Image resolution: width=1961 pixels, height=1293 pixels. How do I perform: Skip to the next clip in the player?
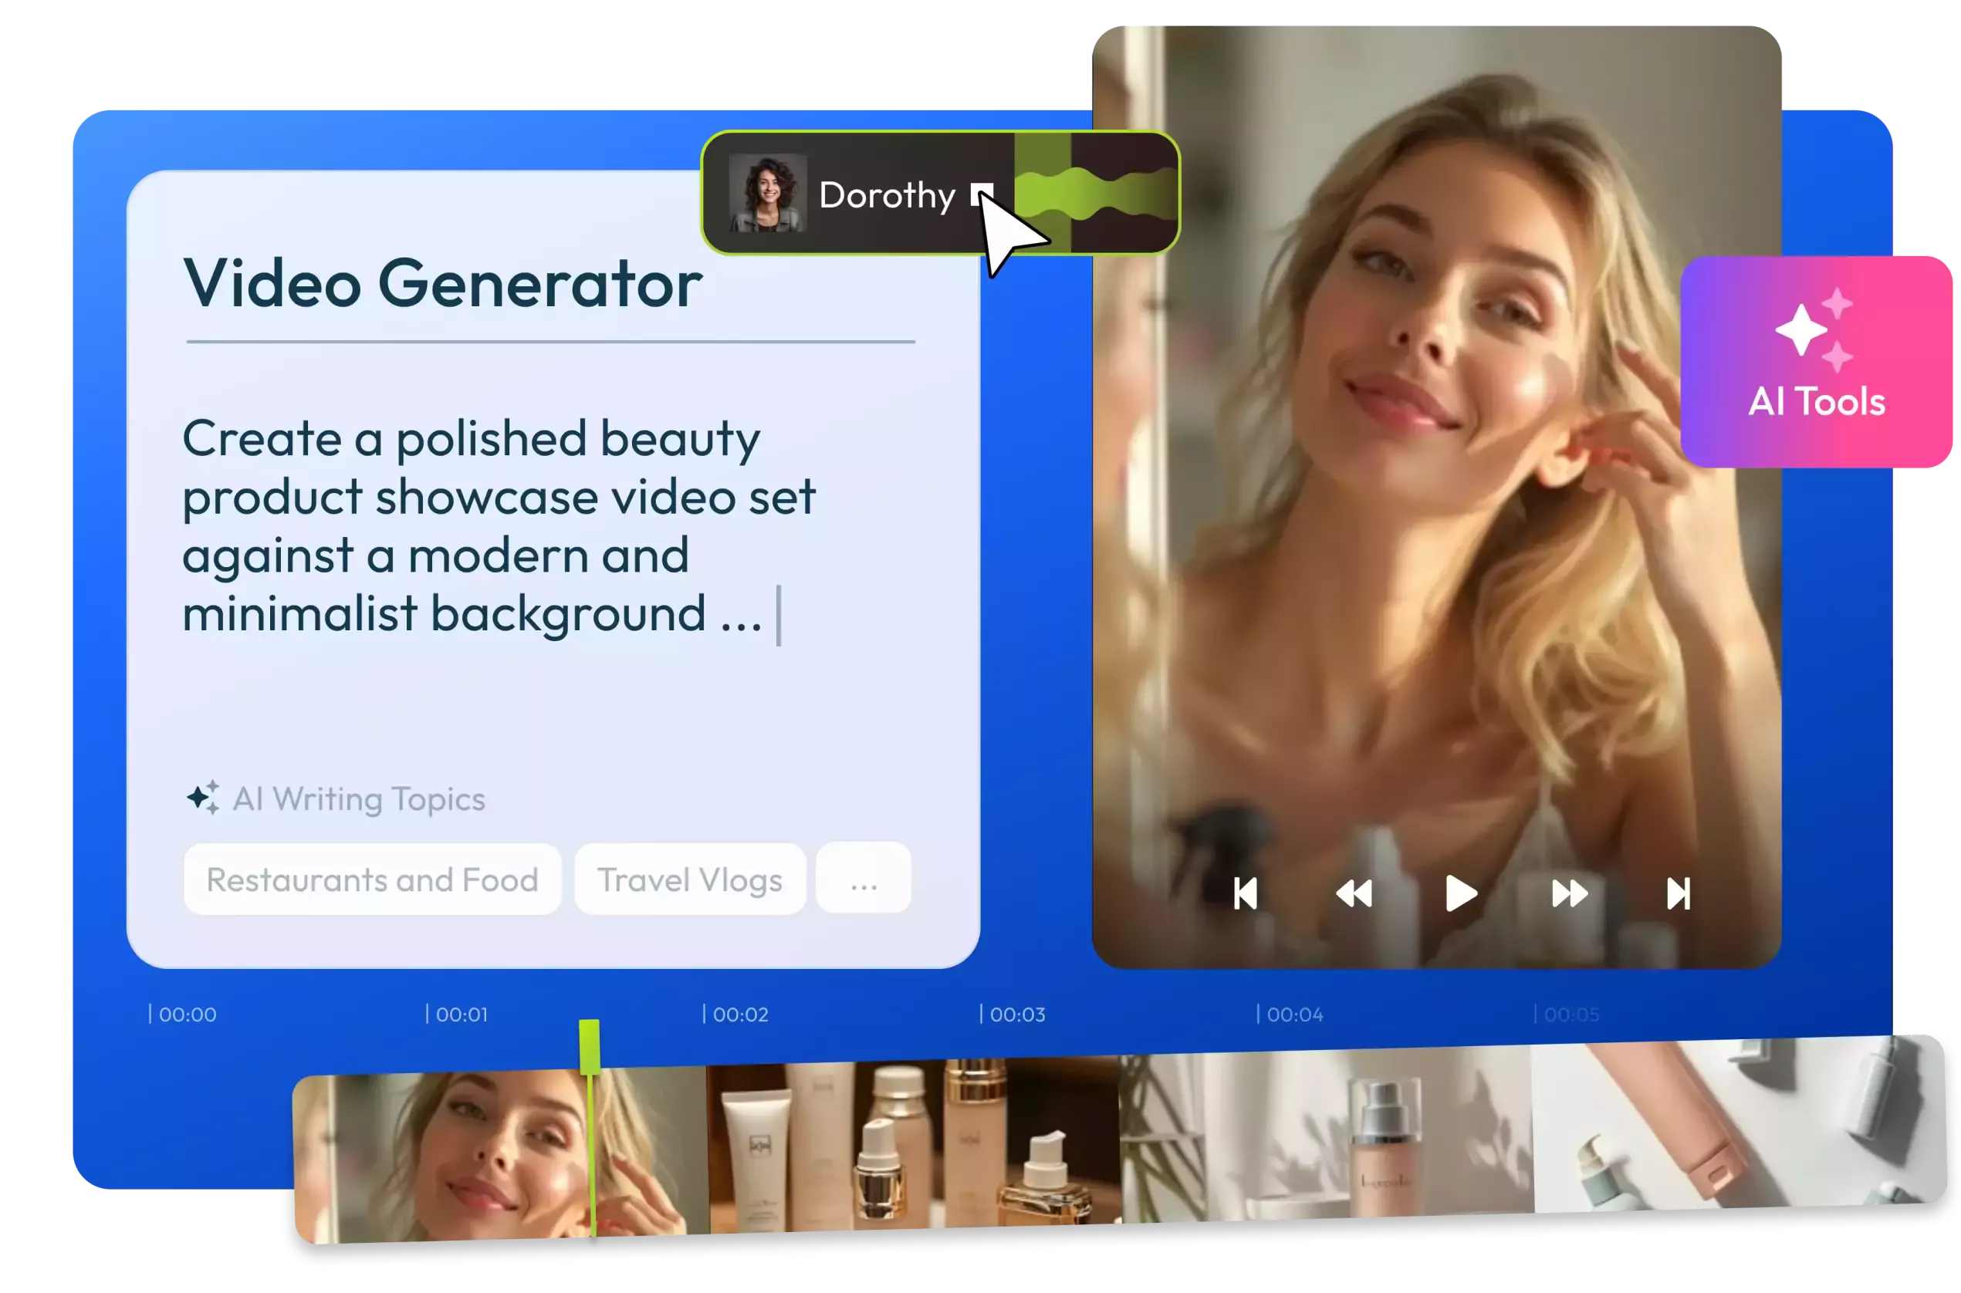tap(1678, 894)
